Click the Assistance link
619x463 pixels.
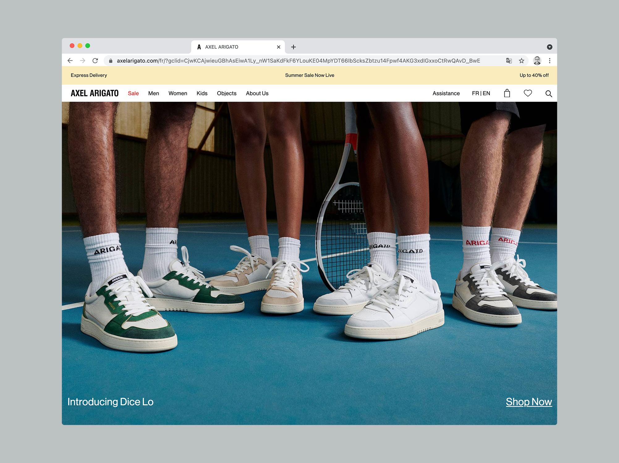tap(446, 93)
